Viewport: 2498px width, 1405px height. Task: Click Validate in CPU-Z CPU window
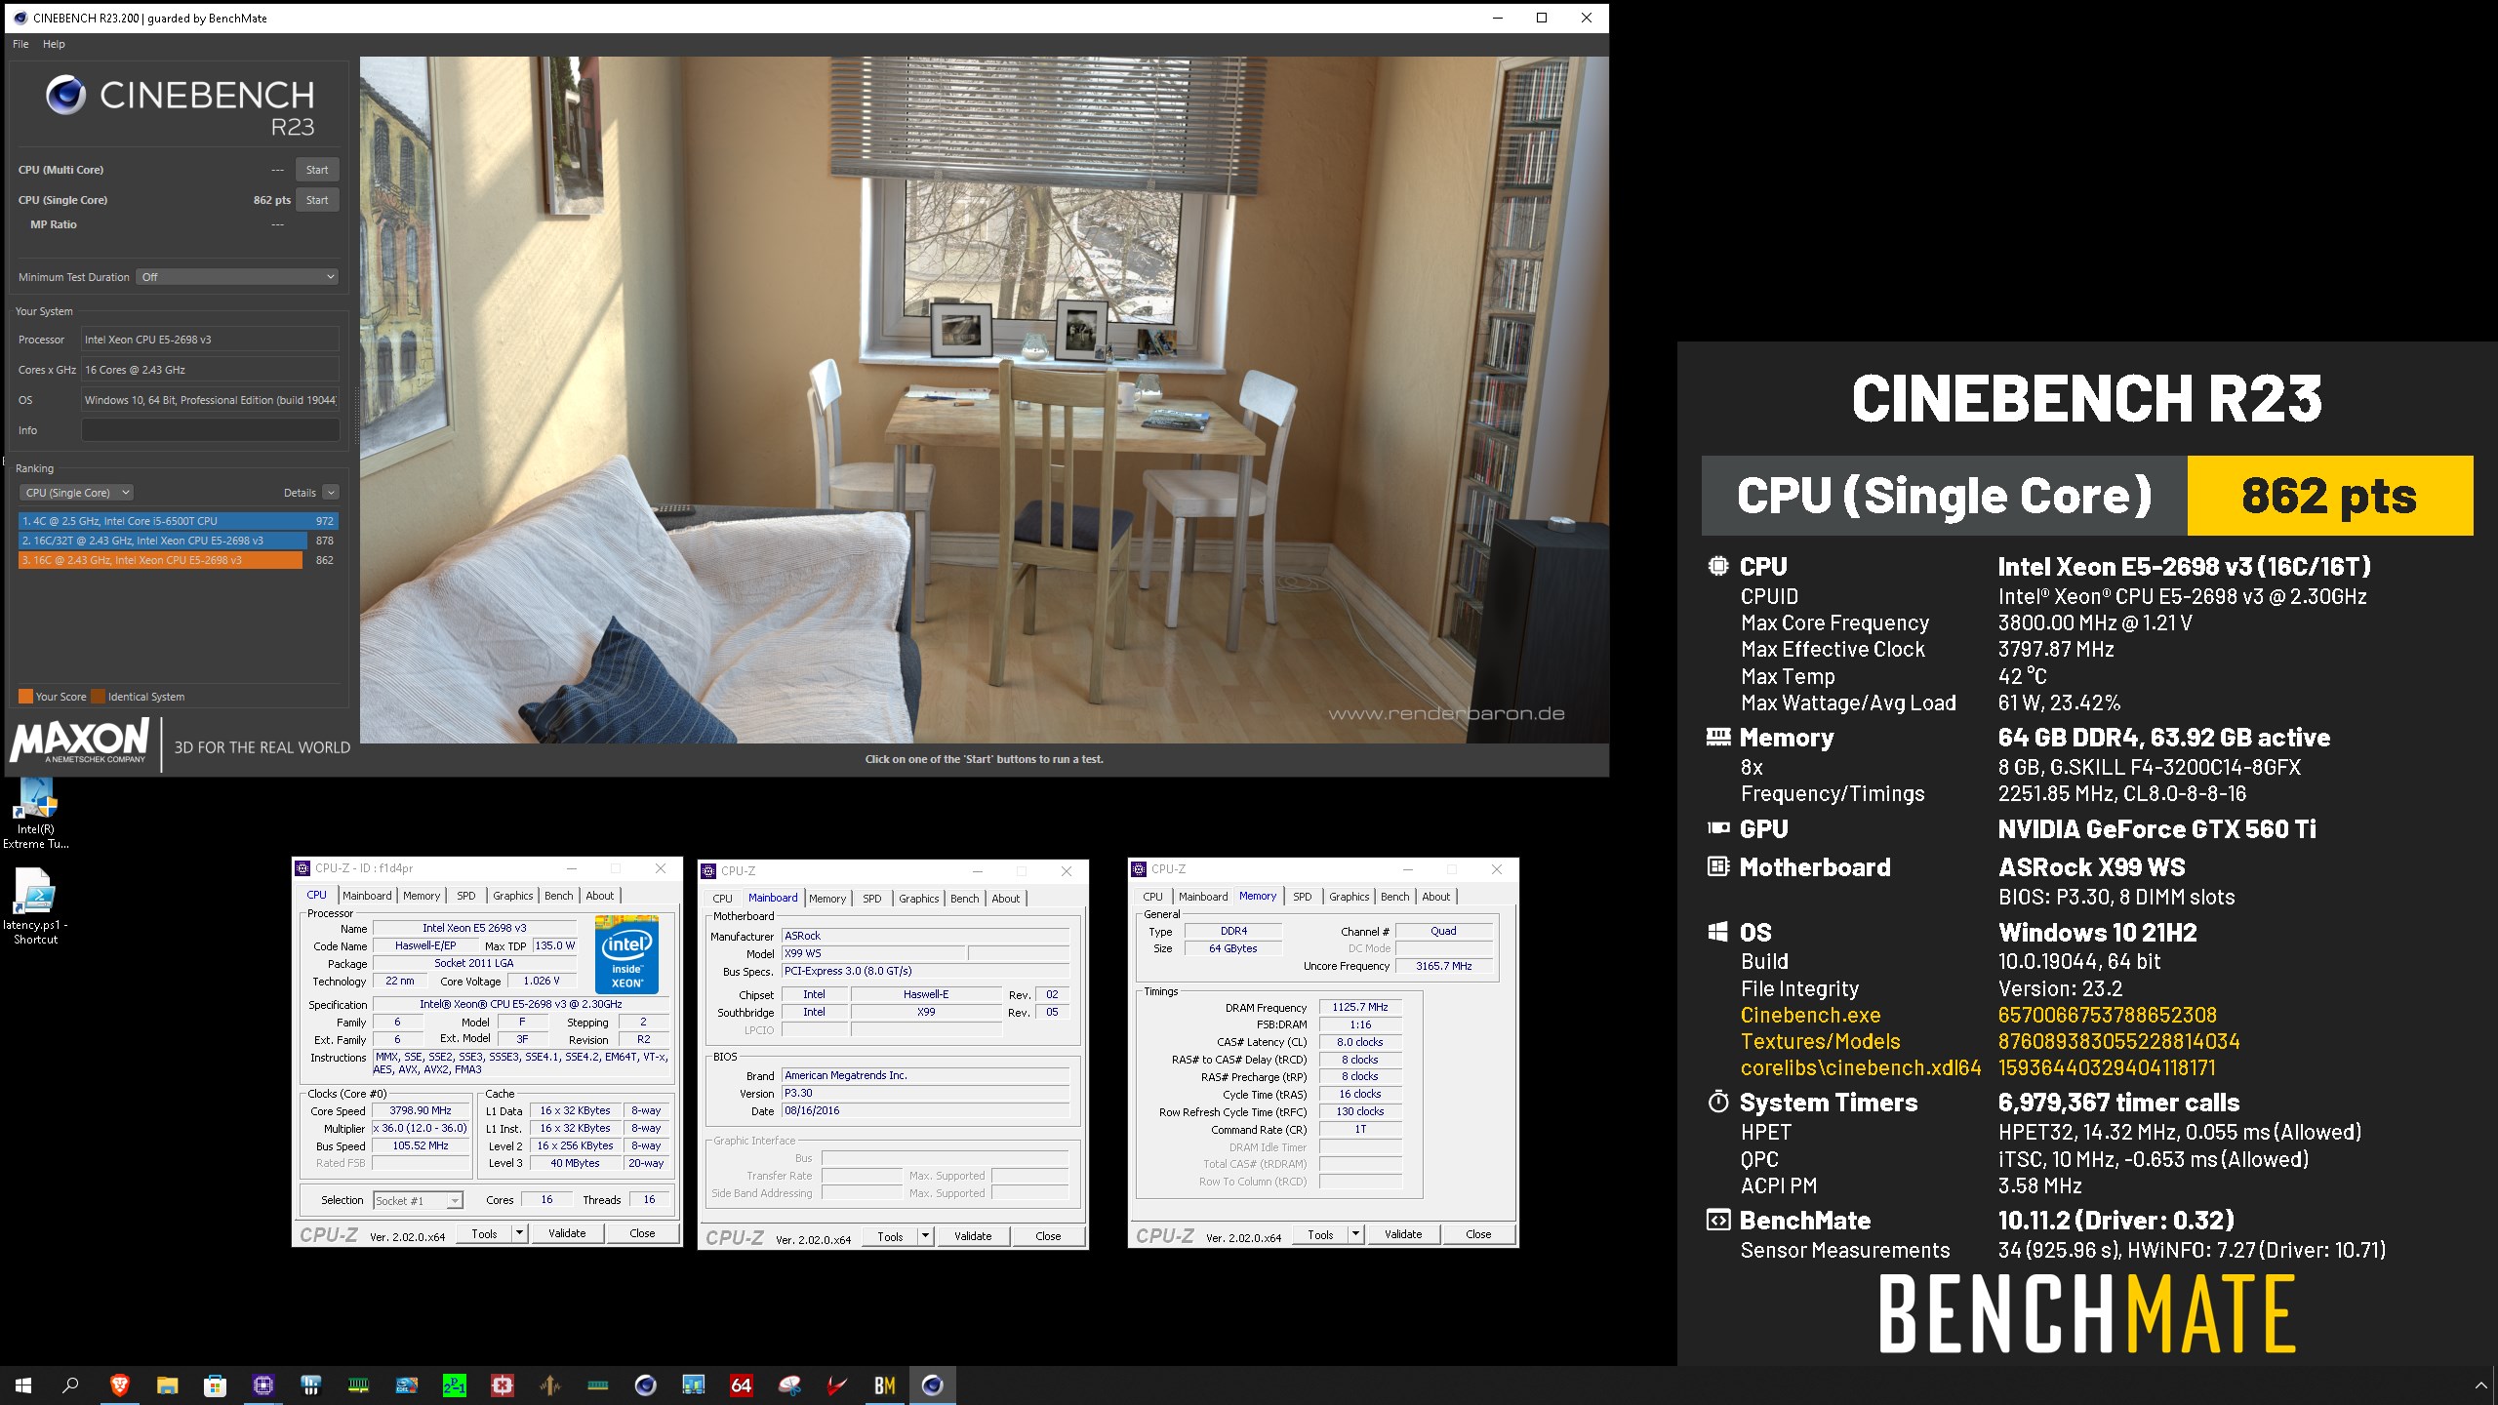click(567, 1233)
